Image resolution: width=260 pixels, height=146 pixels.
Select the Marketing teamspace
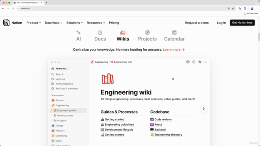point(59,136)
